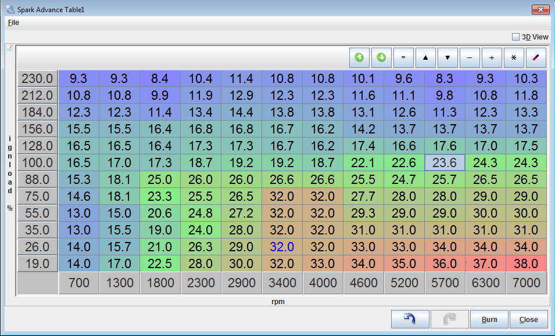This screenshot has width=555, height=336.
Task: Click the green up-arrow toolbar button
Action: coord(359,58)
